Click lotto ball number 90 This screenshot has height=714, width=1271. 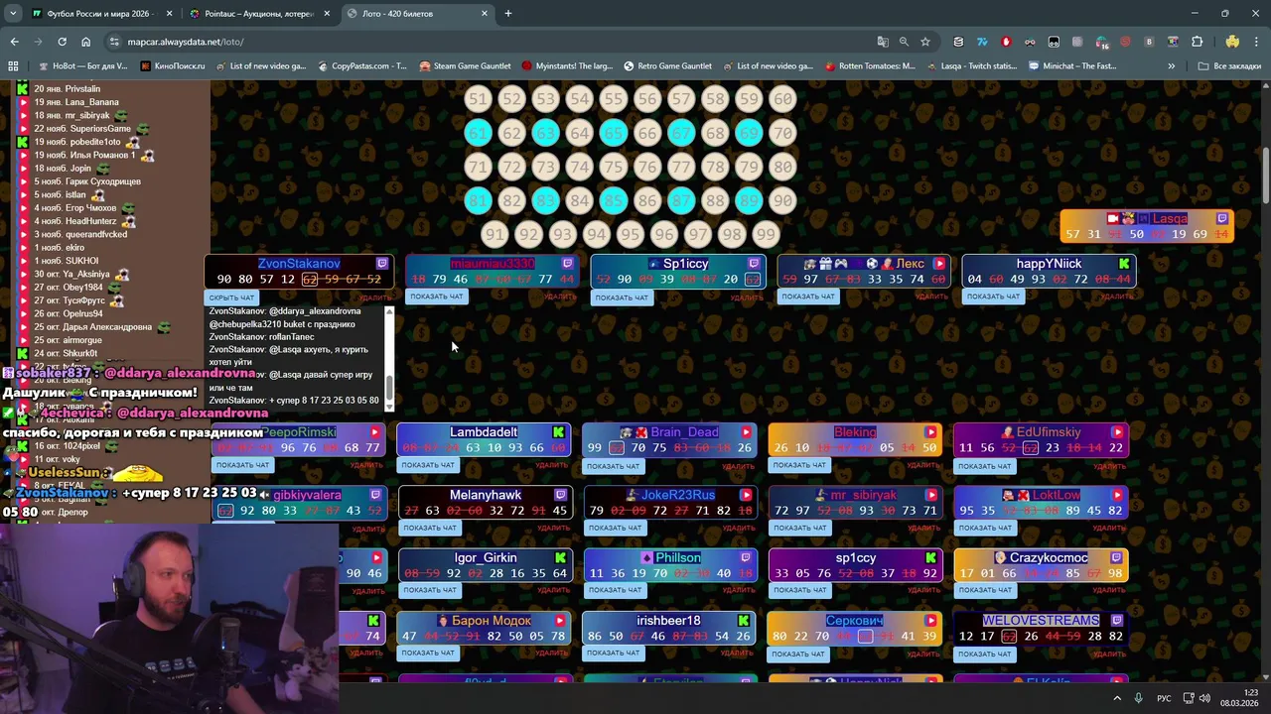(782, 200)
